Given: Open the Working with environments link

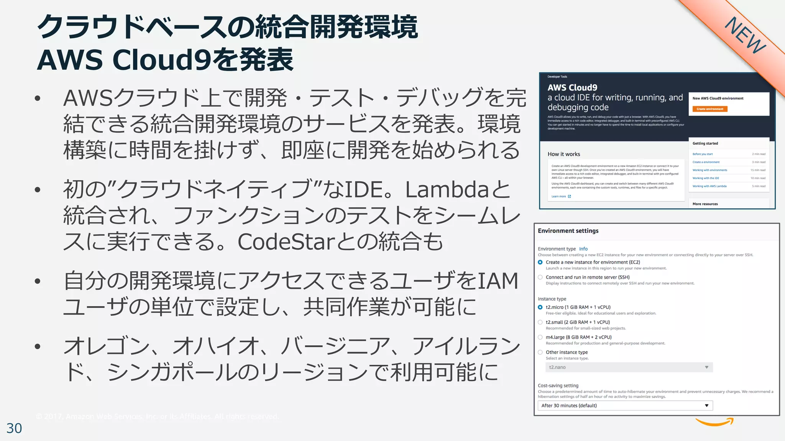Looking at the screenshot, I should [x=709, y=170].
